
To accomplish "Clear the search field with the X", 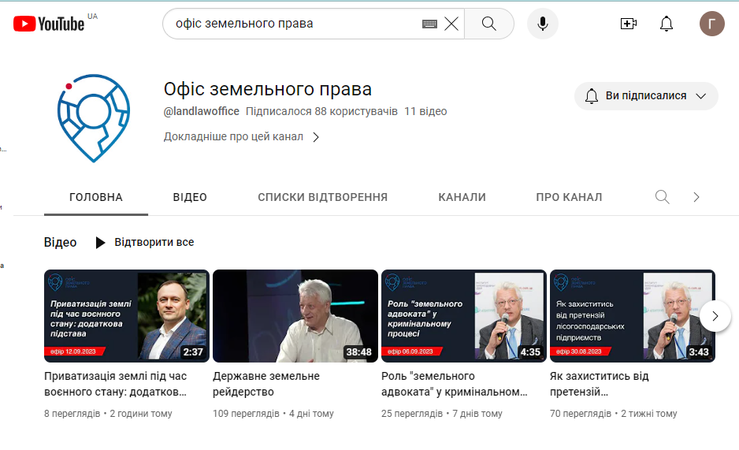I will 451,24.
